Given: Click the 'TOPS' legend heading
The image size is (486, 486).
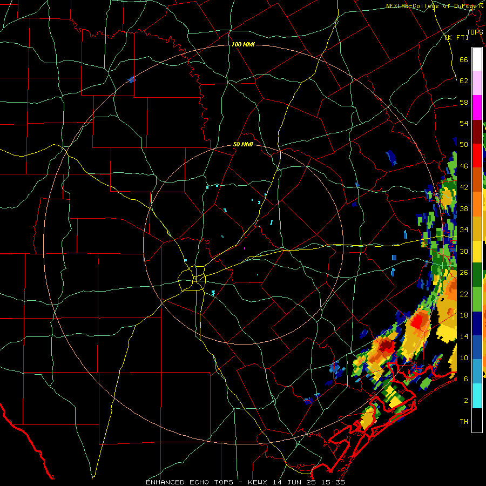Looking at the screenshot, I should [x=475, y=32].
